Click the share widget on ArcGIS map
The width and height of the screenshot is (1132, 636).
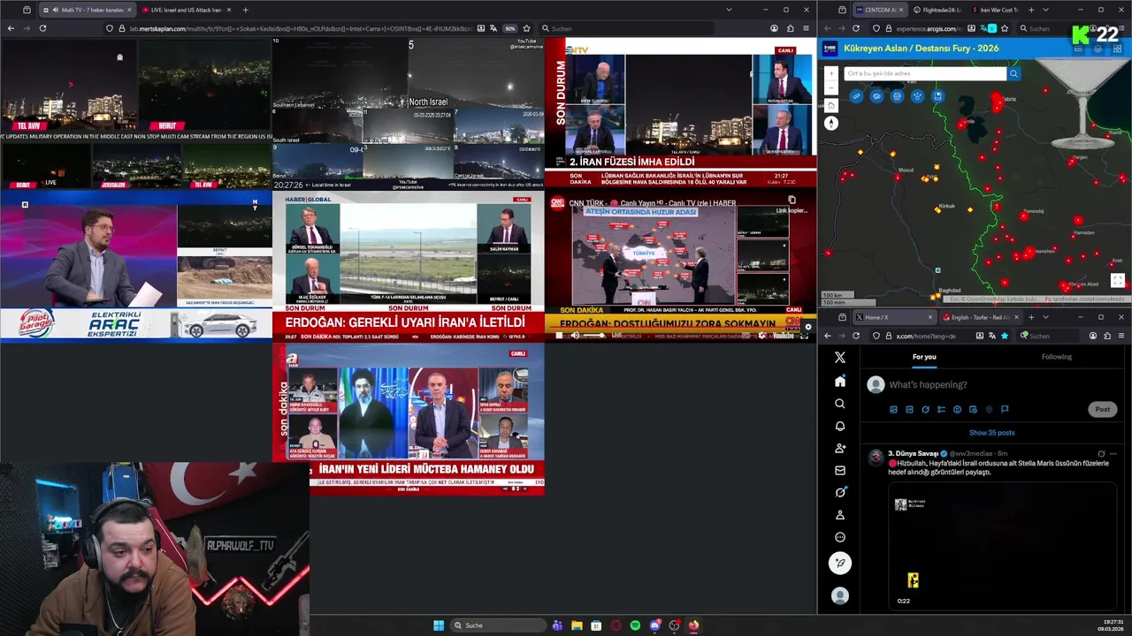coord(917,96)
